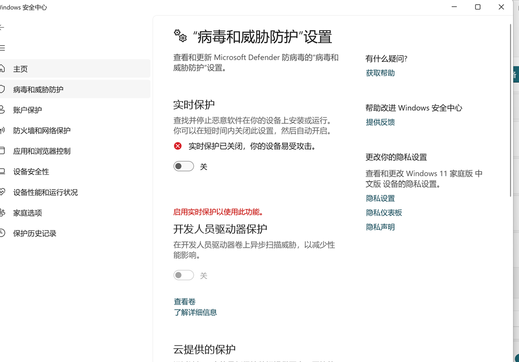
Task: Click the back arrow icon
Action: (x=2, y=27)
